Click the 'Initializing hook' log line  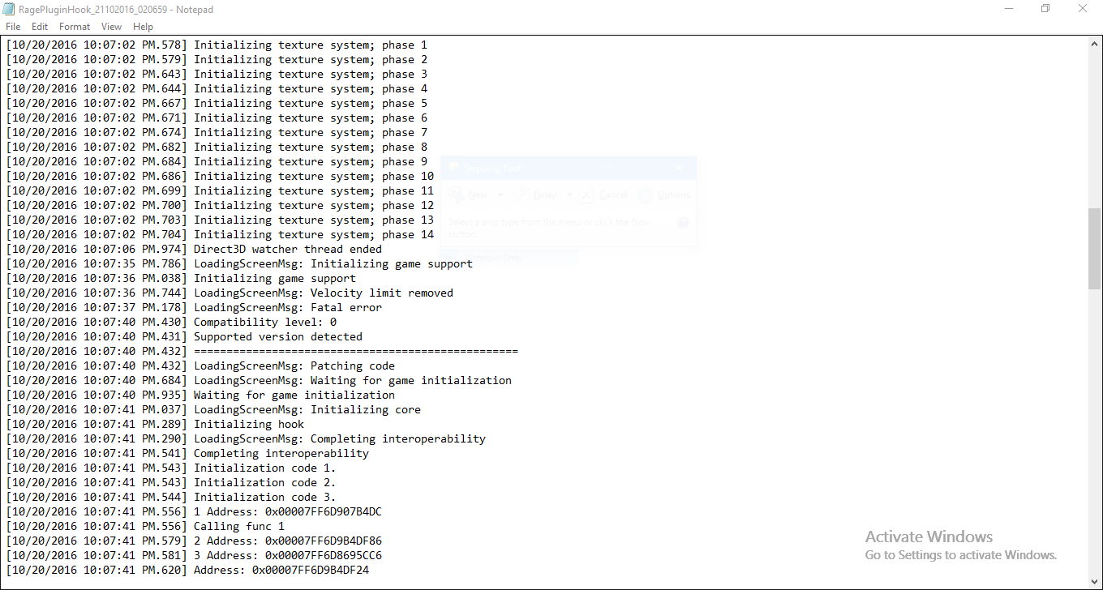coord(155,425)
